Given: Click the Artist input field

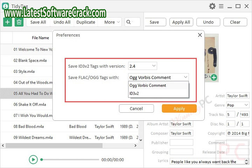Looking at the screenshot, I should [x=237, y=96].
